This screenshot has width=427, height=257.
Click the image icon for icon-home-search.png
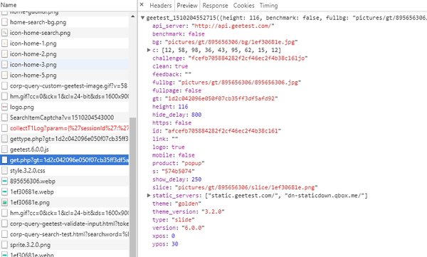[4, 33]
